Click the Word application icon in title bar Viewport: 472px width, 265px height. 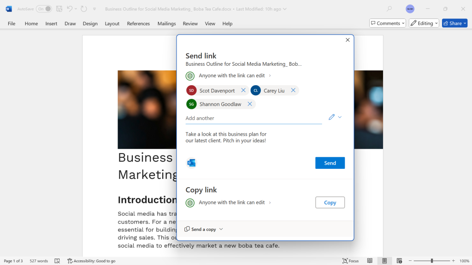[x=9, y=9]
